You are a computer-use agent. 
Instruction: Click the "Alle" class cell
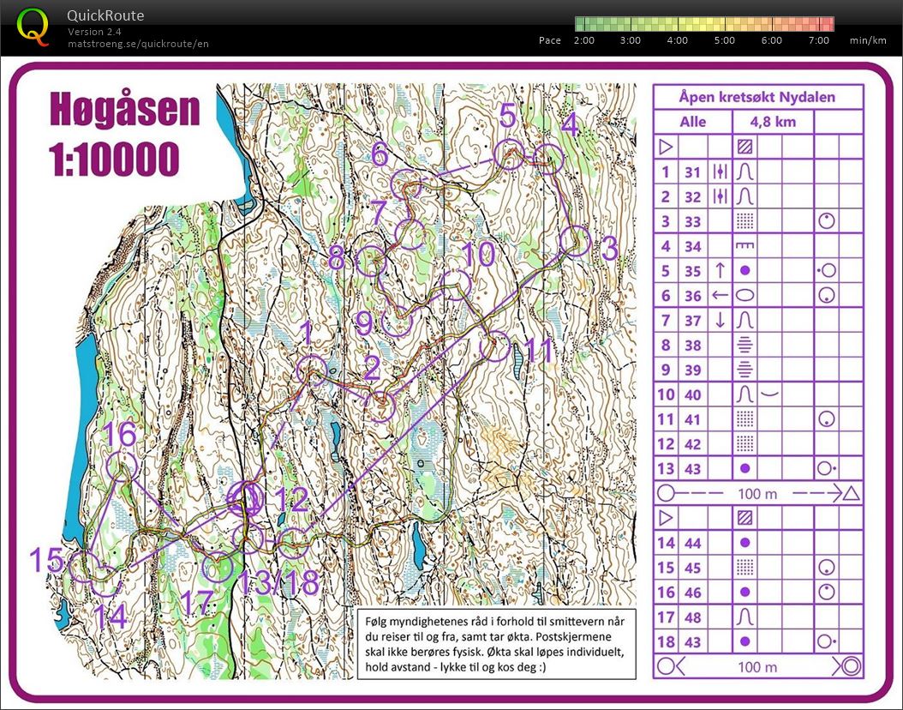[693, 122]
